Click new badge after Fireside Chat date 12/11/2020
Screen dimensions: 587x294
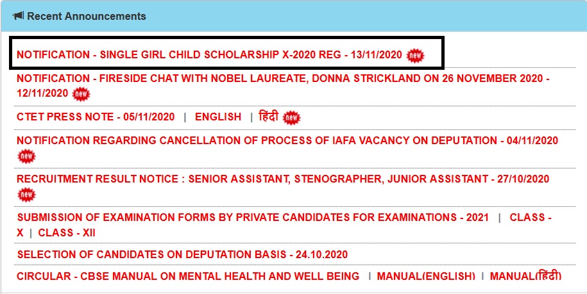point(81,94)
